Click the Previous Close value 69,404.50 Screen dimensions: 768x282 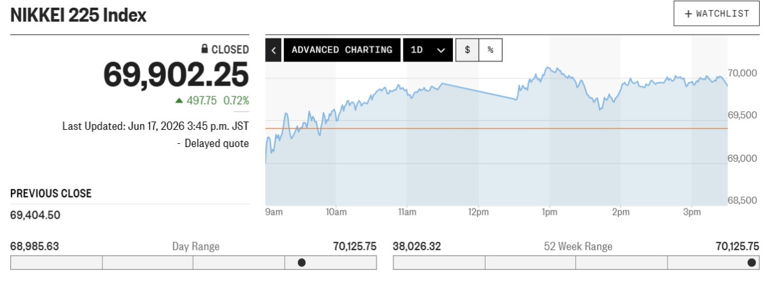[x=35, y=215]
